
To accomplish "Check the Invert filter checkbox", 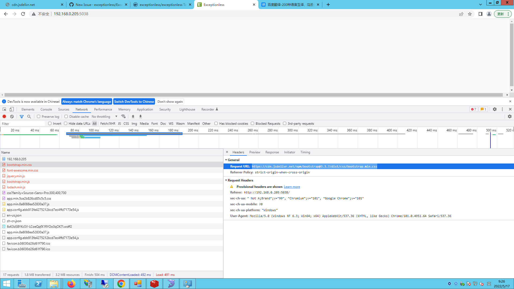I will point(50,123).
